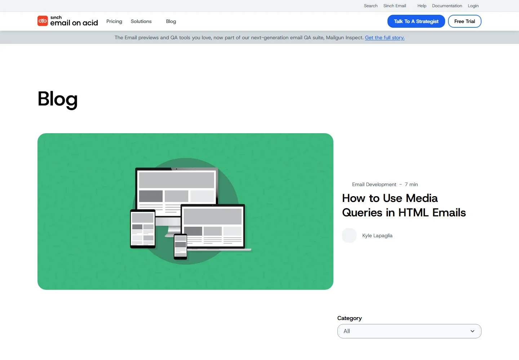This screenshot has width=519, height=360.
Task: Click the '7 min' read time text
Action: click(x=411, y=184)
